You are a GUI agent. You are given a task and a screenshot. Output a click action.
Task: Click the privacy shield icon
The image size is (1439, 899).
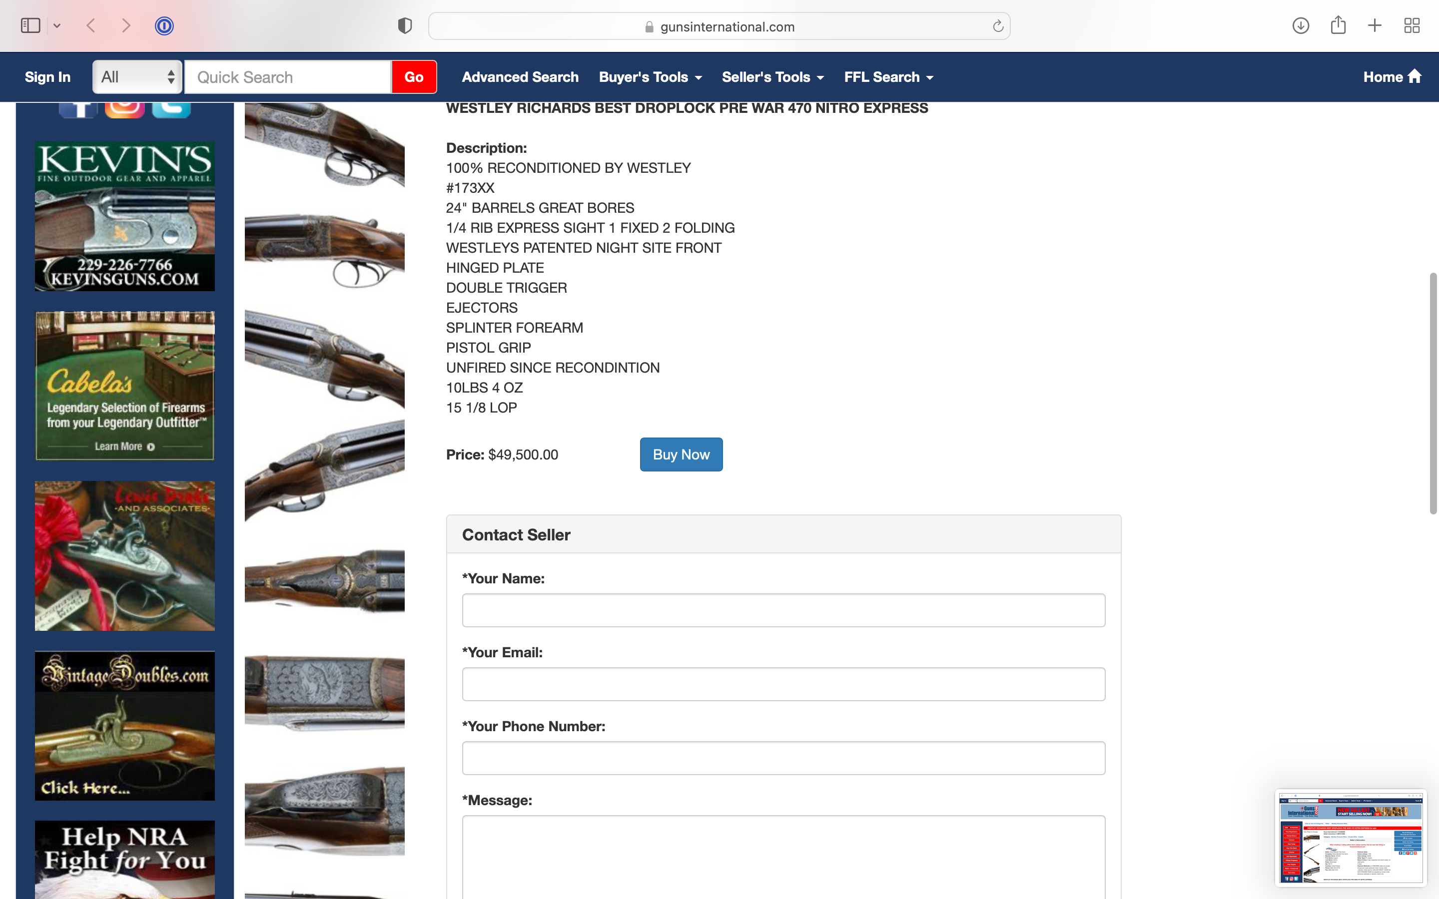coord(405,25)
